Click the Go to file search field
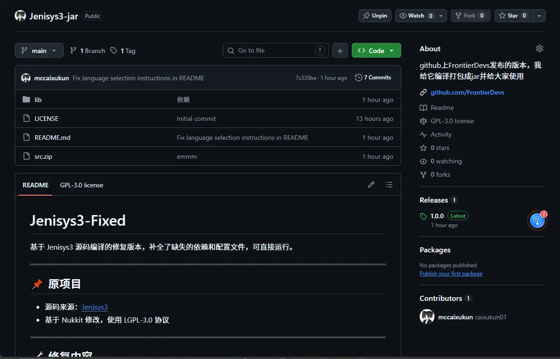 pos(276,51)
